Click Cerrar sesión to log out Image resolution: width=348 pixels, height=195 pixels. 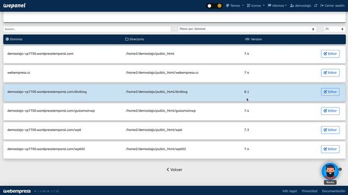point(332,6)
